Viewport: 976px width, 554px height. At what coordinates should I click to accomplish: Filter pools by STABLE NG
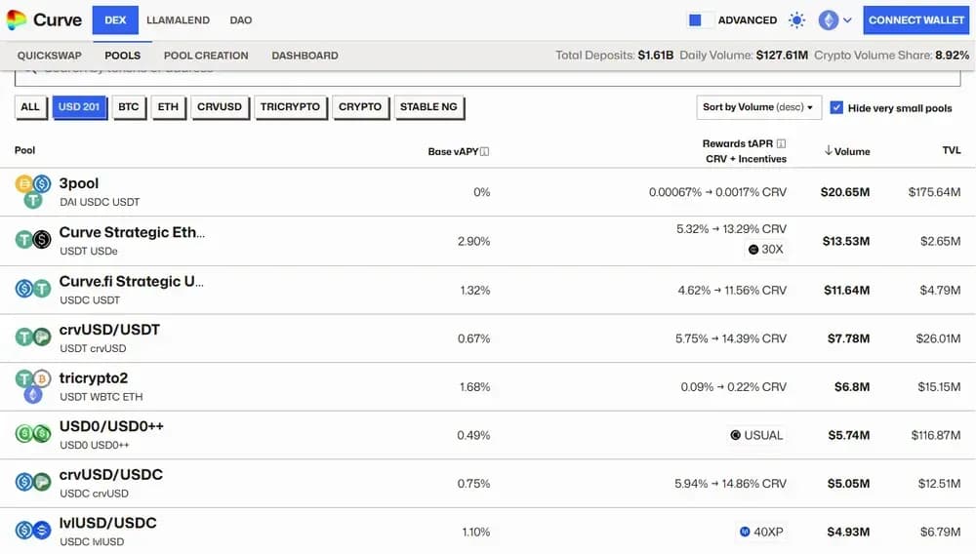tap(428, 107)
